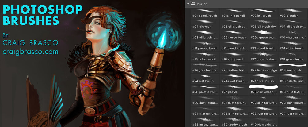Pick the #28 quickmask brush preset
The image size is (308, 127).
point(264,90)
